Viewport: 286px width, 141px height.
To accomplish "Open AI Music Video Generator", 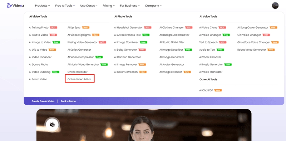I will pos(83,65).
